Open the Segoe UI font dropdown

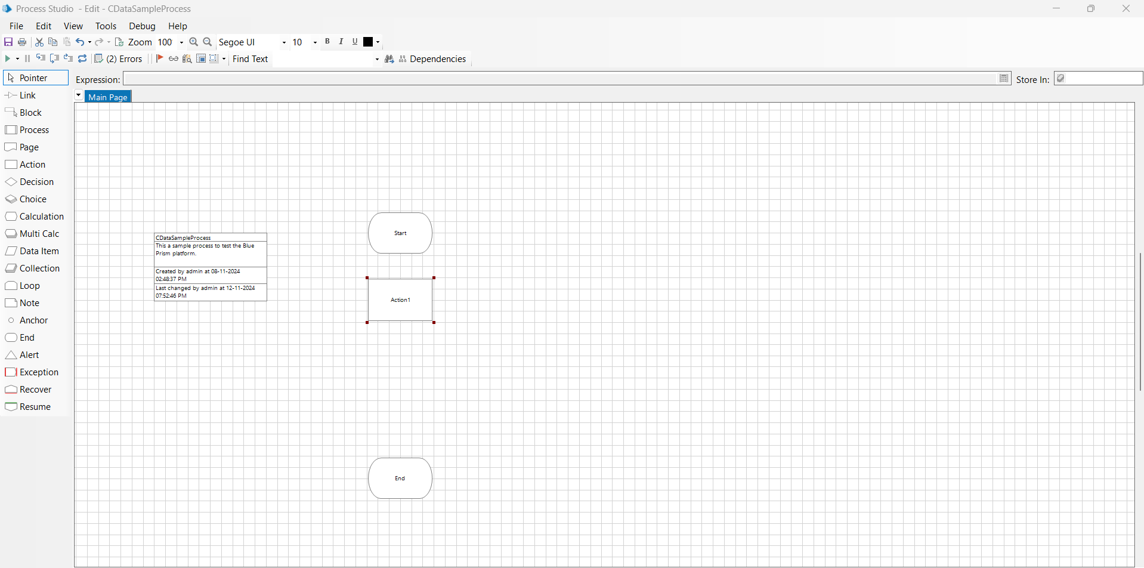[x=284, y=42]
